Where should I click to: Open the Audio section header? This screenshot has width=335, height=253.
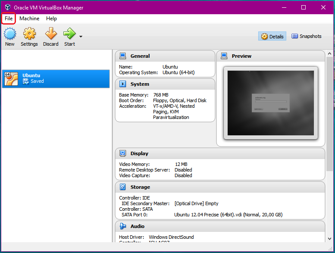220,226
